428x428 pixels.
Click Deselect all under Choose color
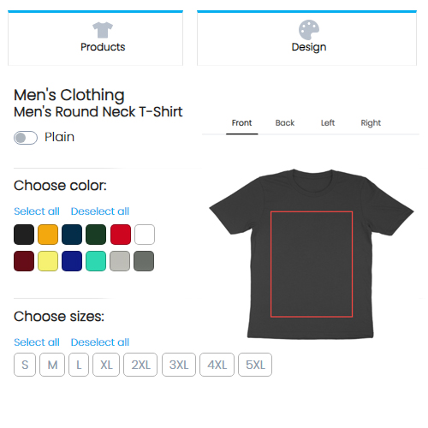pos(100,211)
